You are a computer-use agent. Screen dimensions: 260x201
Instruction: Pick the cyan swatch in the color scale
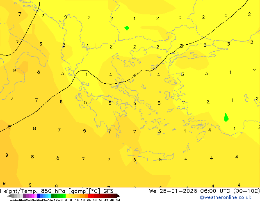coord(50,196)
